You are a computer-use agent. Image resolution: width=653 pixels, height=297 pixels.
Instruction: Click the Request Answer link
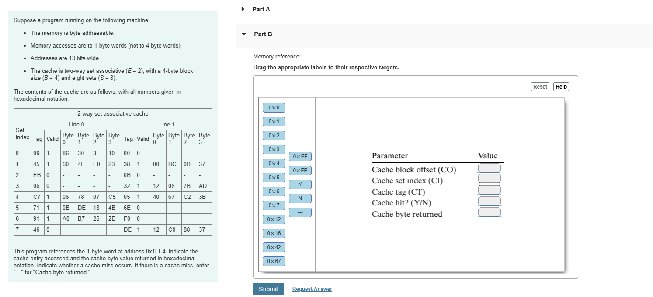(312, 289)
